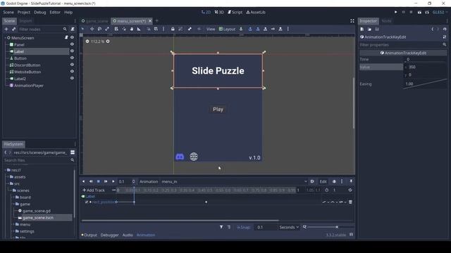
Task: Click the attach script icon in Scene dock
Action: [73, 30]
